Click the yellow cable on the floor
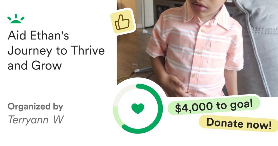 (x=124, y=78)
